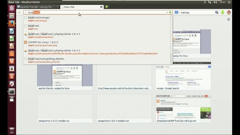The width and height of the screenshot is (240, 135).
Task: Open System Settings wrench icon
Action: coord(12,84)
